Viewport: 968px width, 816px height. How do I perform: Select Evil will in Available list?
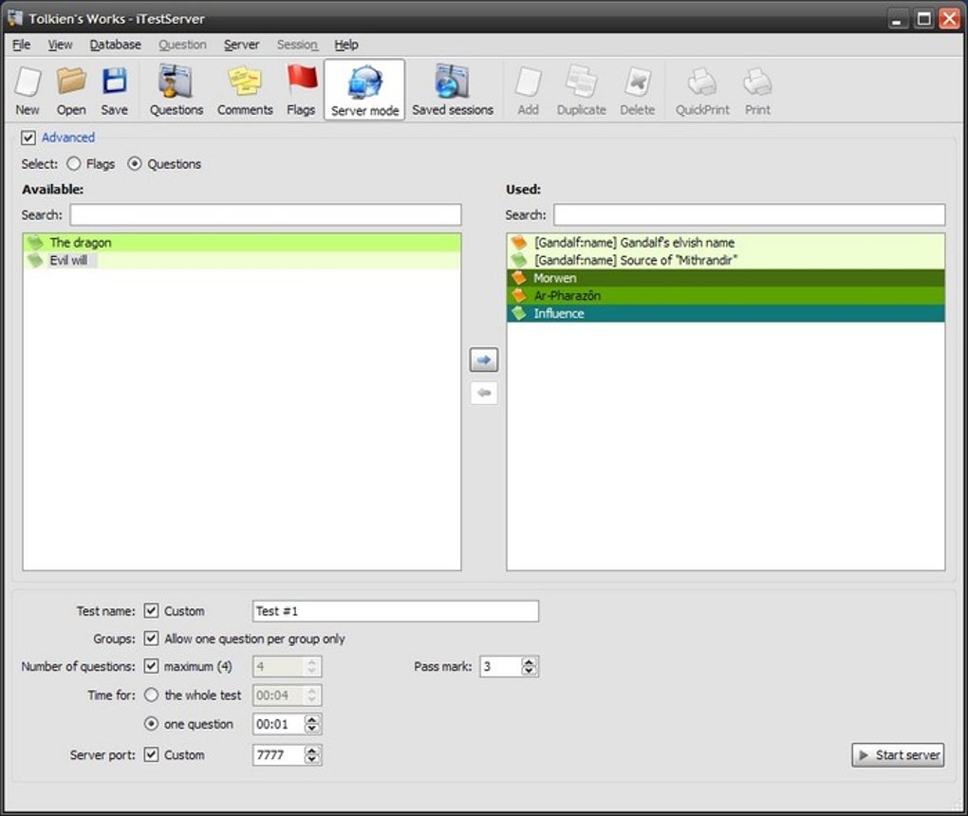(242, 261)
